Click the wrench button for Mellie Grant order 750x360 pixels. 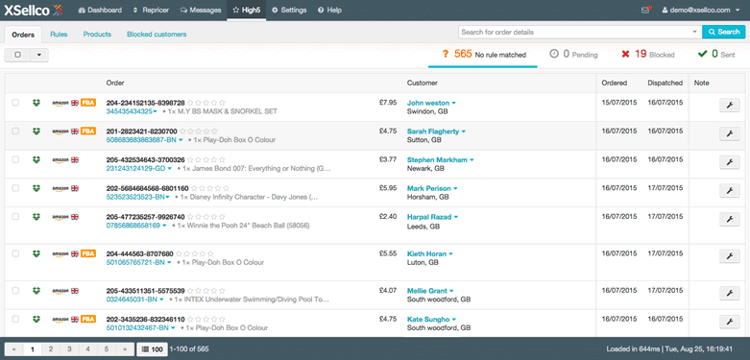pyautogui.click(x=730, y=293)
